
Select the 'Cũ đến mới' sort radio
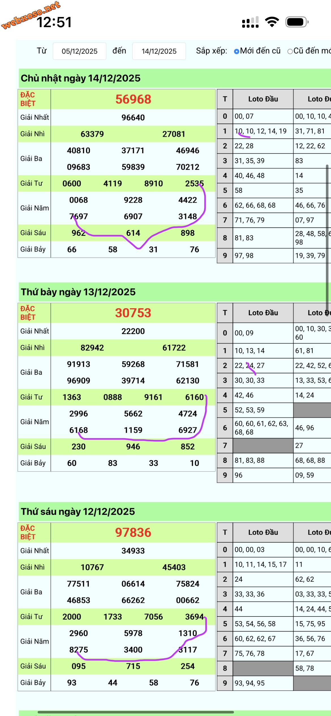click(x=290, y=51)
